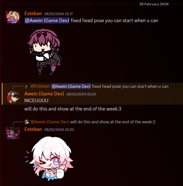Screen dimensions: 183x186
Task: Open Esteban's avatar on the 22:17 message
Action: [x=13, y=17]
